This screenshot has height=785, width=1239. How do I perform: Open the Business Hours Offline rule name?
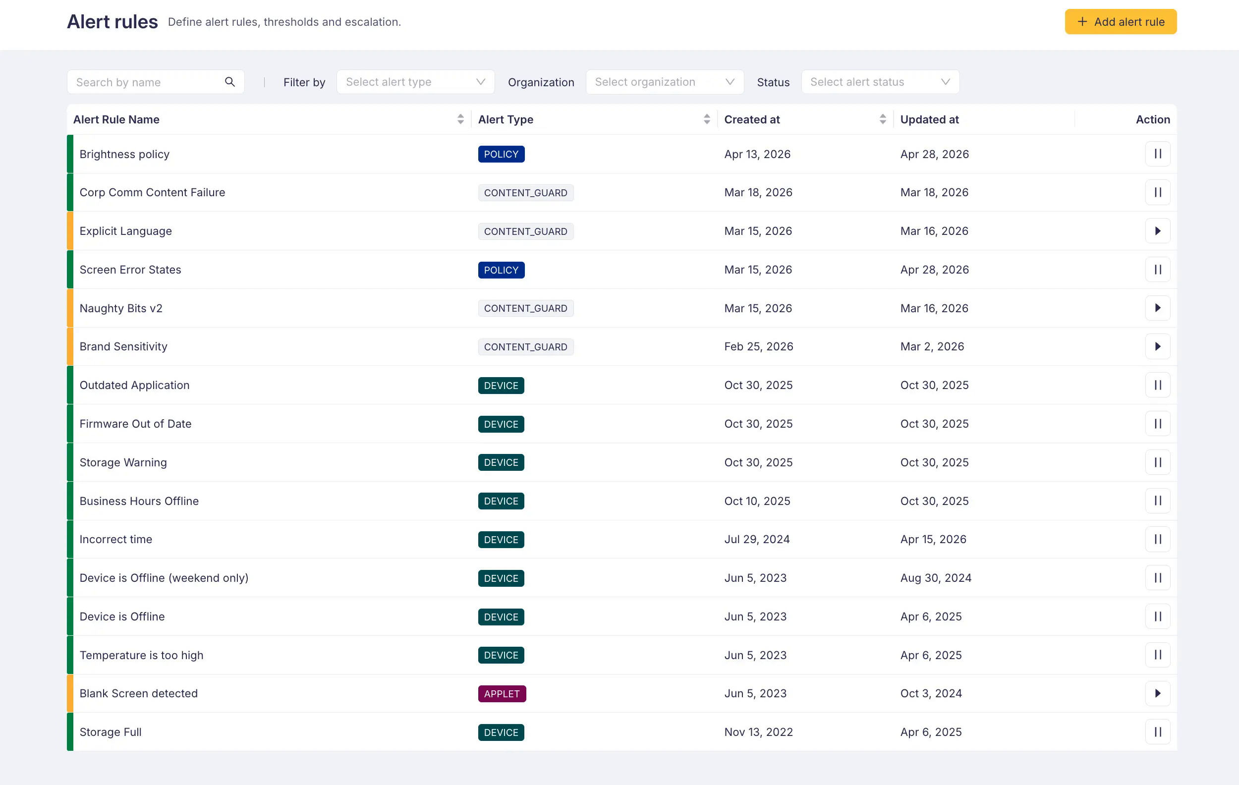click(139, 501)
